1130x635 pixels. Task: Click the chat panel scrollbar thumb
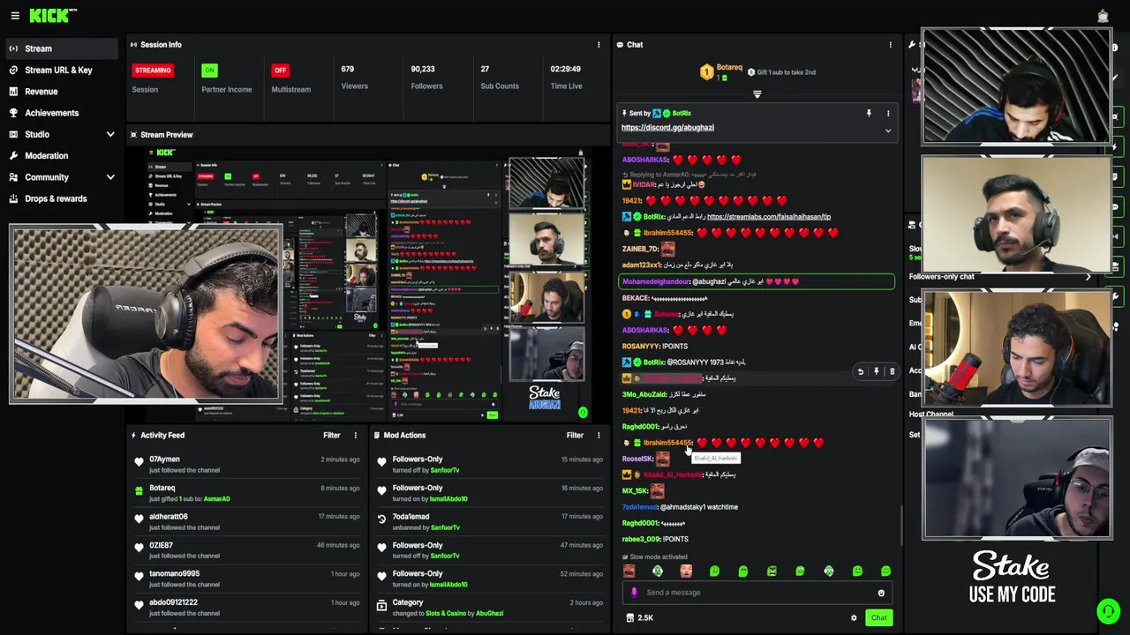pos(900,526)
